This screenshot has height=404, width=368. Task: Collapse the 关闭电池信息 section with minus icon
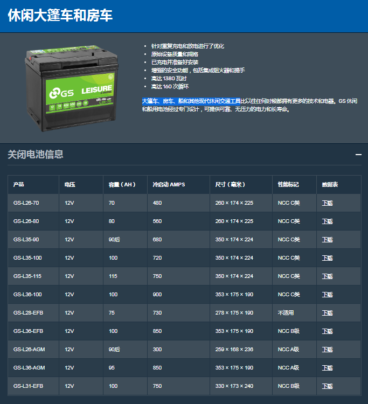click(x=358, y=155)
